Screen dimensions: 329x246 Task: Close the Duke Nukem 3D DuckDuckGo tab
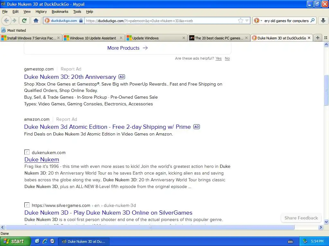309,38
